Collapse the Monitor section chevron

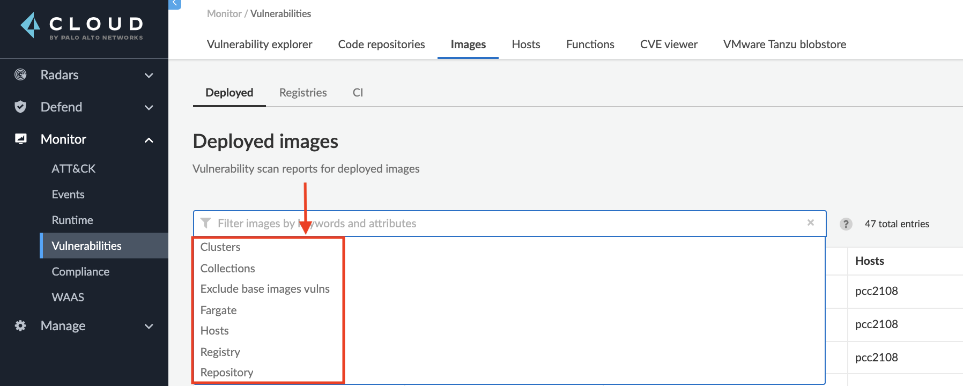149,140
